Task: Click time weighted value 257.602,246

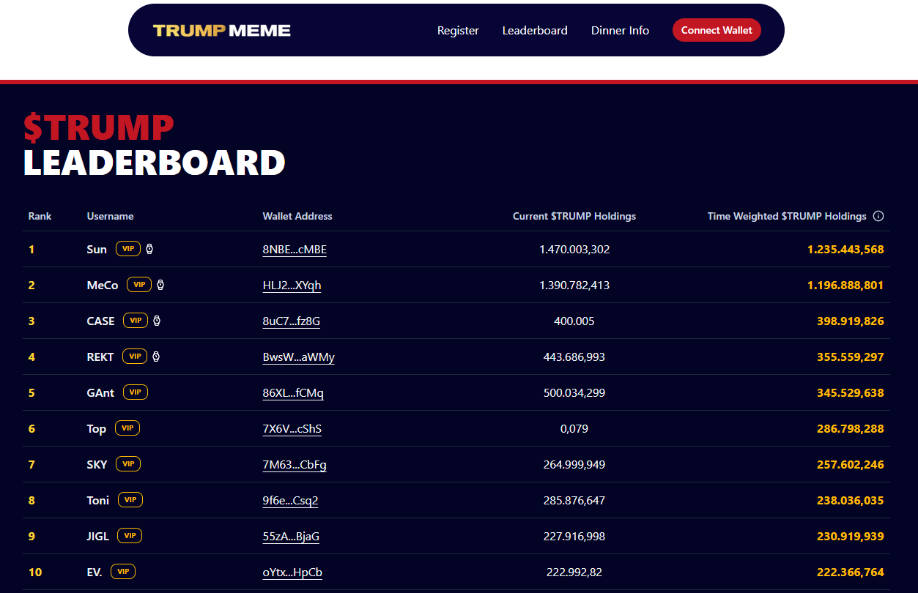Action: click(851, 464)
